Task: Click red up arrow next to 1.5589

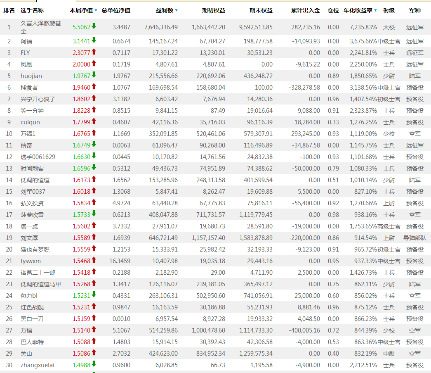Action: click(94, 236)
